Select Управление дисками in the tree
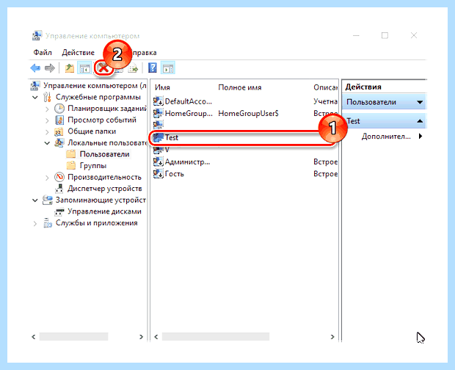Image resolution: width=455 pixels, height=370 pixels. tap(104, 211)
